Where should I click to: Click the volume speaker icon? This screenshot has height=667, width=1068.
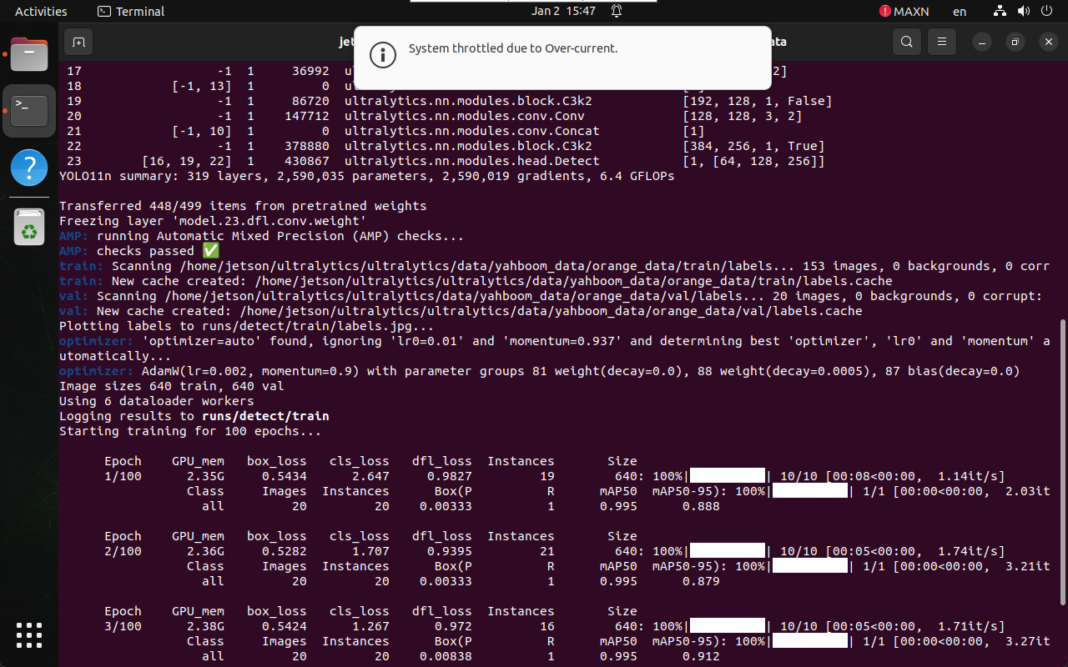[x=1023, y=12]
